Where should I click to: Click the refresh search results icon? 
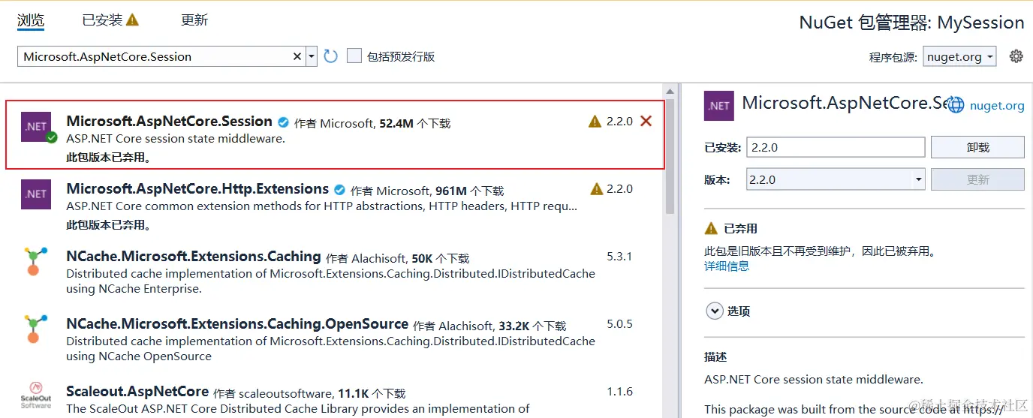point(331,56)
